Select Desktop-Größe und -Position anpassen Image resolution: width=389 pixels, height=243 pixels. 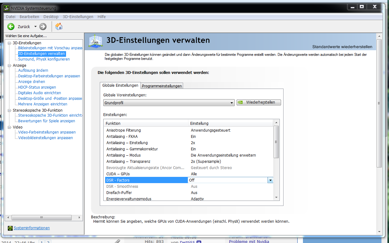tap(50, 99)
